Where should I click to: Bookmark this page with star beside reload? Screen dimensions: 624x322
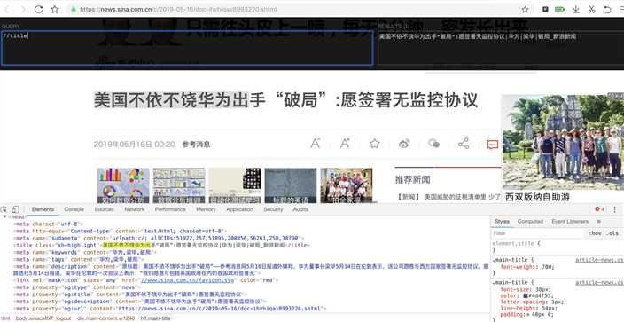[x=55, y=9]
